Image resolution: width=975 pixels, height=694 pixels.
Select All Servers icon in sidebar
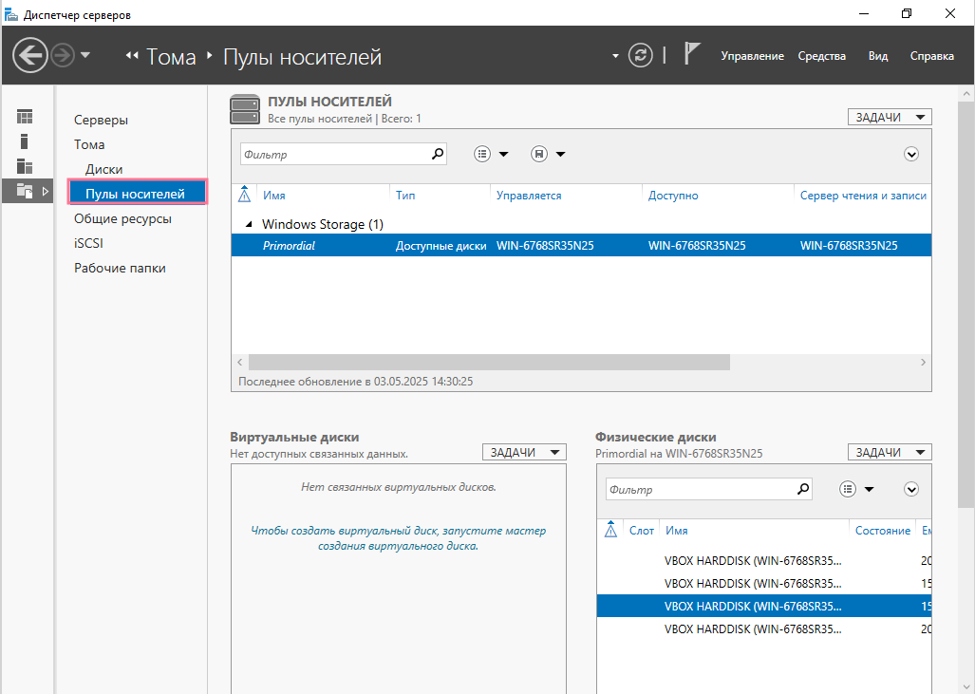(x=25, y=166)
